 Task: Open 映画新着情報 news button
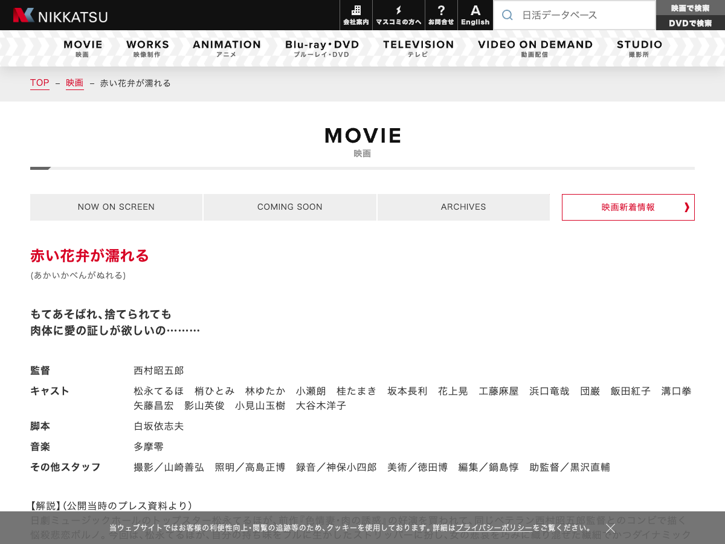point(628,207)
